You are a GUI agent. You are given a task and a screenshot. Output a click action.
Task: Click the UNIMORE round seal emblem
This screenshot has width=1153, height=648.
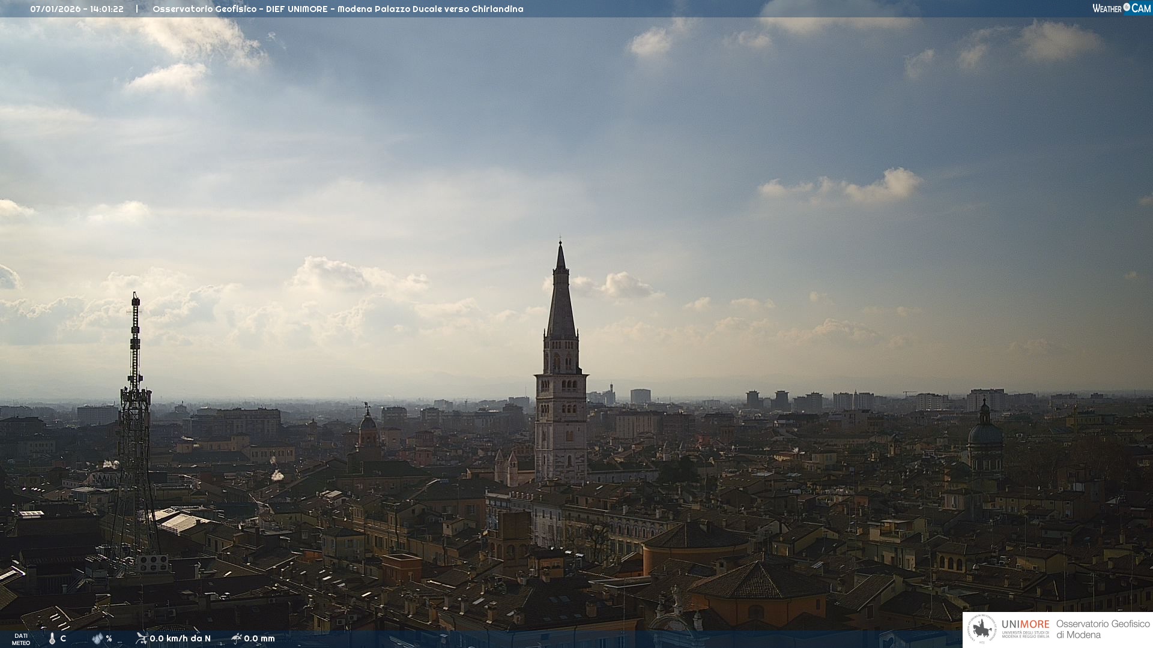[x=982, y=629]
